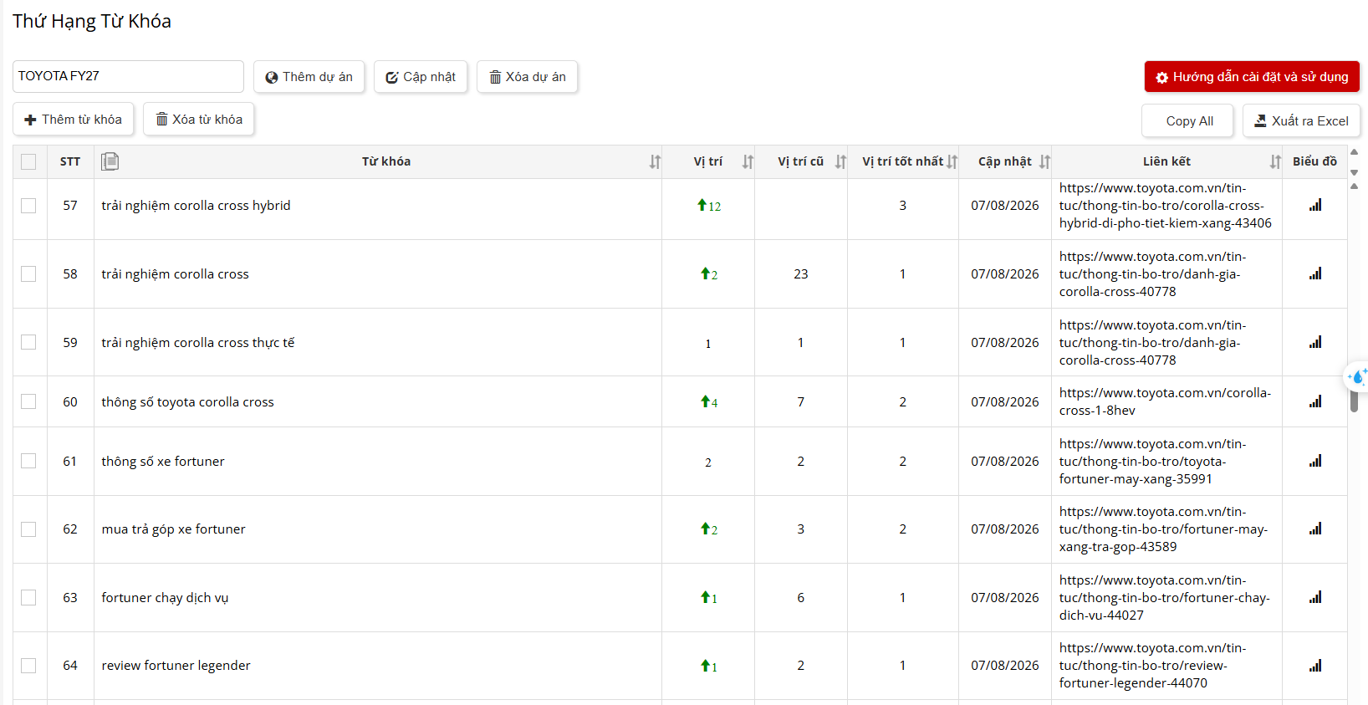Select checkbox for row 62
This screenshot has width=1368, height=705.
pos(28,529)
